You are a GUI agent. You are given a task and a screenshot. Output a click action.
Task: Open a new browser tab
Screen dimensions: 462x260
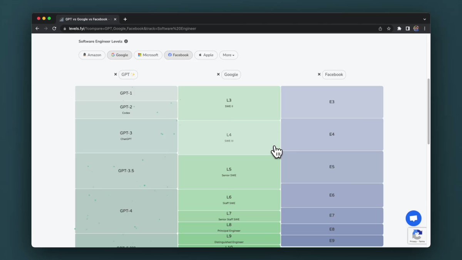[125, 19]
